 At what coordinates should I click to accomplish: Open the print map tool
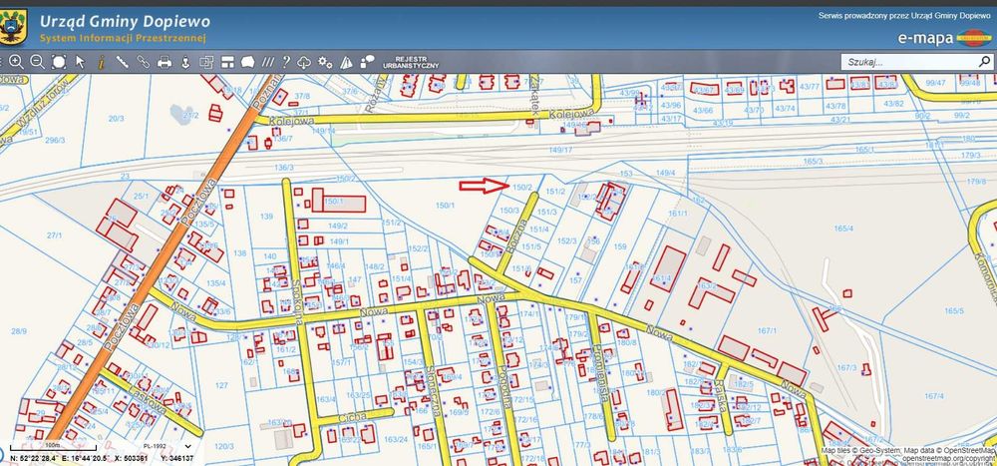coord(165,62)
